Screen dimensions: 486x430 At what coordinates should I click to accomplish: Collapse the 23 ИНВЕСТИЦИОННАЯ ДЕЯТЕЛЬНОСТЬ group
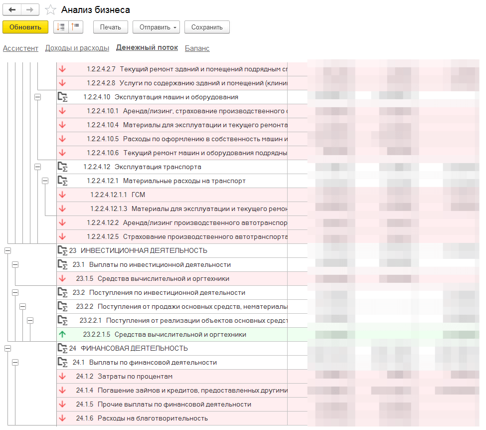pyautogui.click(x=7, y=251)
